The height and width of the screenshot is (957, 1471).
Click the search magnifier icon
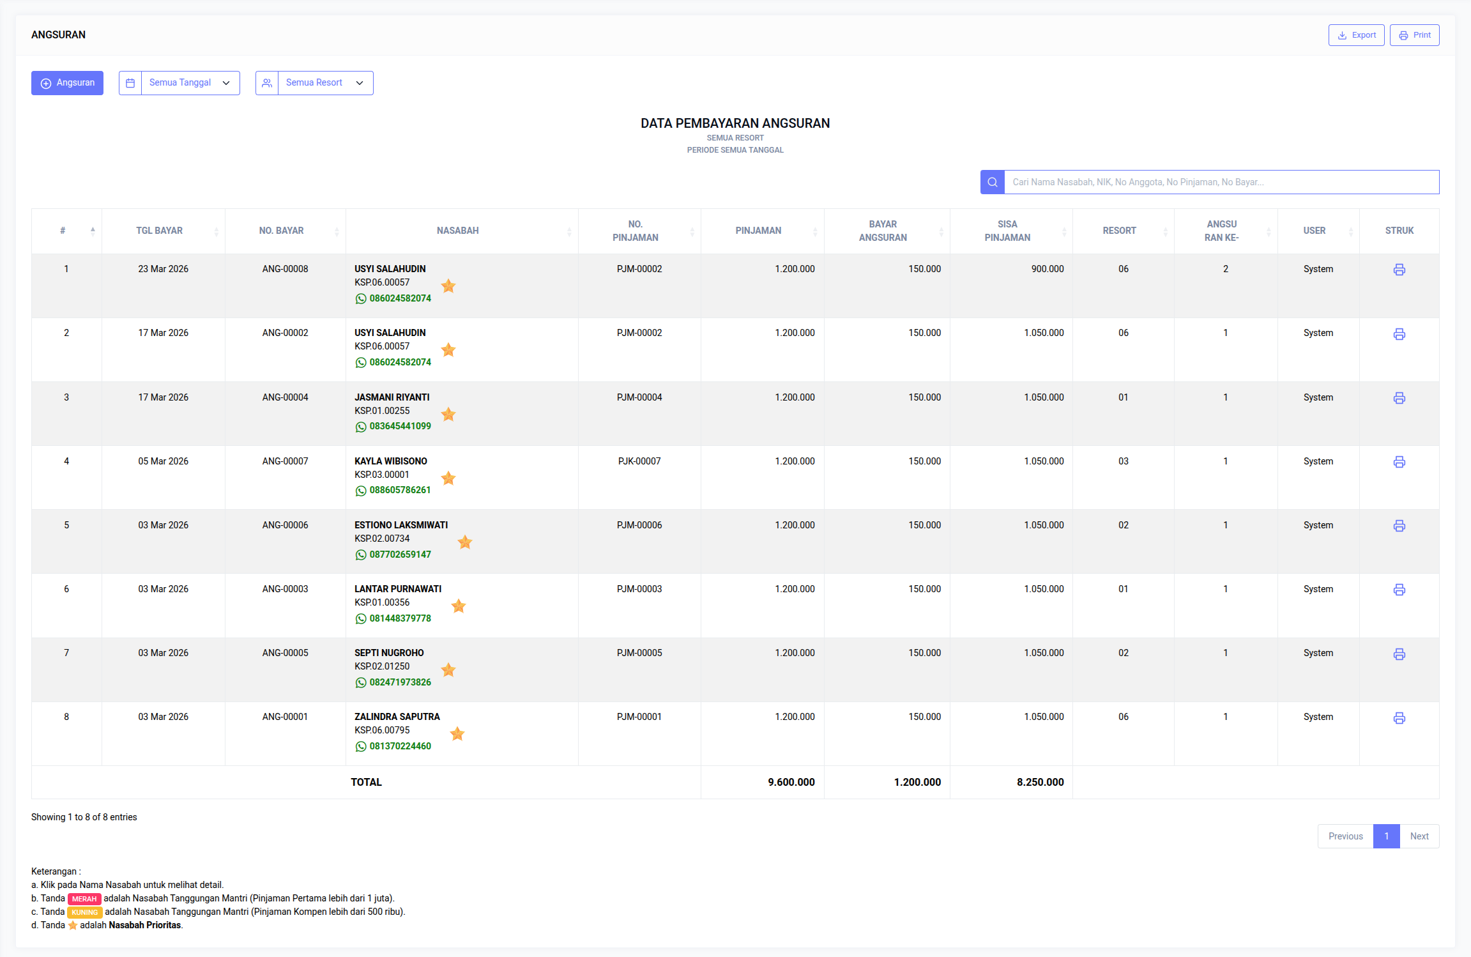pos(992,182)
